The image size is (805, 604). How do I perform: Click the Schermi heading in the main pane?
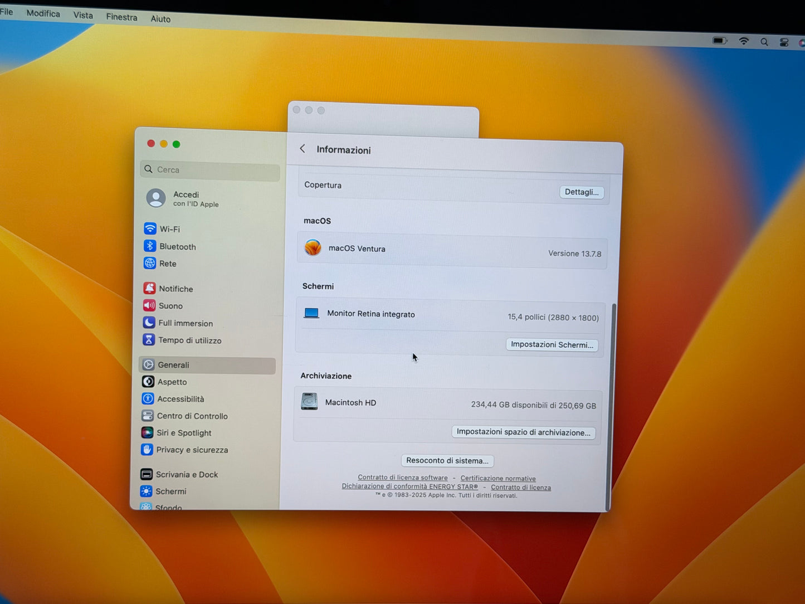(318, 286)
